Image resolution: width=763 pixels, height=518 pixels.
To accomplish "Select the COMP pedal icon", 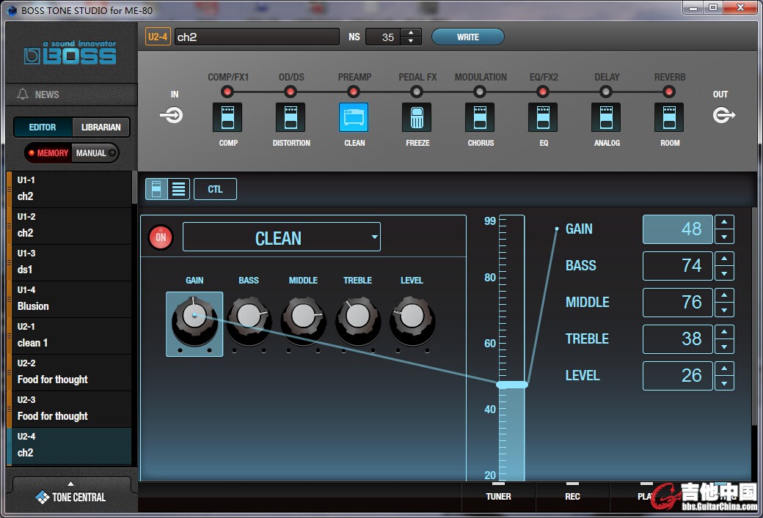I will tap(227, 117).
